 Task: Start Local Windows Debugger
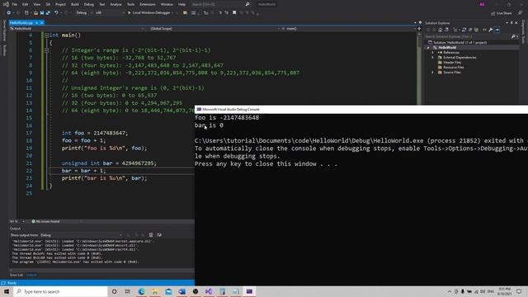click(x=150, y=13)
